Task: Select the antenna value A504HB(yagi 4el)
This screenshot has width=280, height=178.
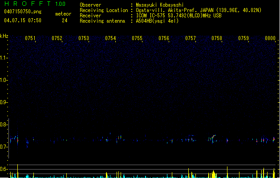Action: coord(157,21)
